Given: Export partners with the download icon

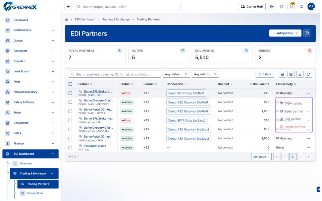Looking at the screenshot, I should tap(300, 74).
